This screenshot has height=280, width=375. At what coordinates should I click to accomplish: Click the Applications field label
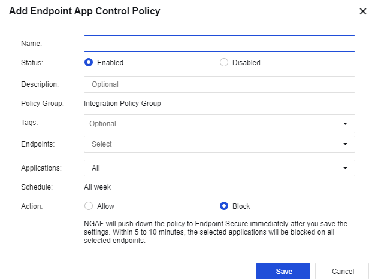pos(41,169)
